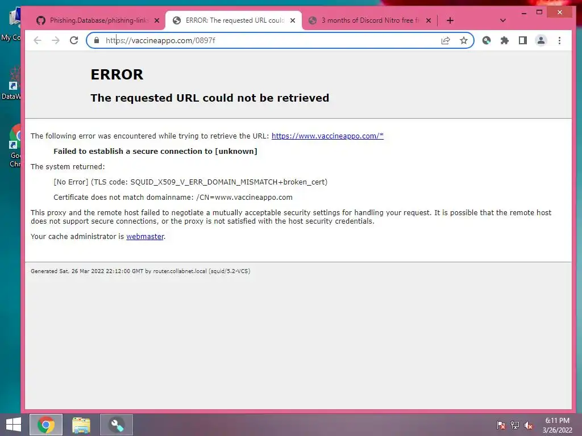Open a new tab with the plus button

[x=450, y=20]
